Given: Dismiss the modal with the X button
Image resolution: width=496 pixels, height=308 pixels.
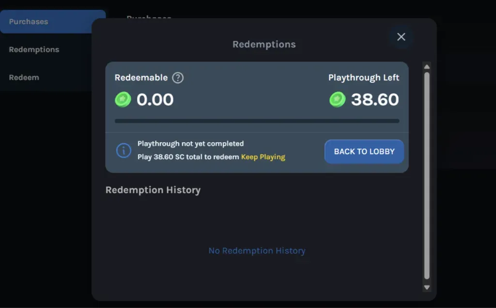Looking at the screenshot, I should click(x=401, y=37).
